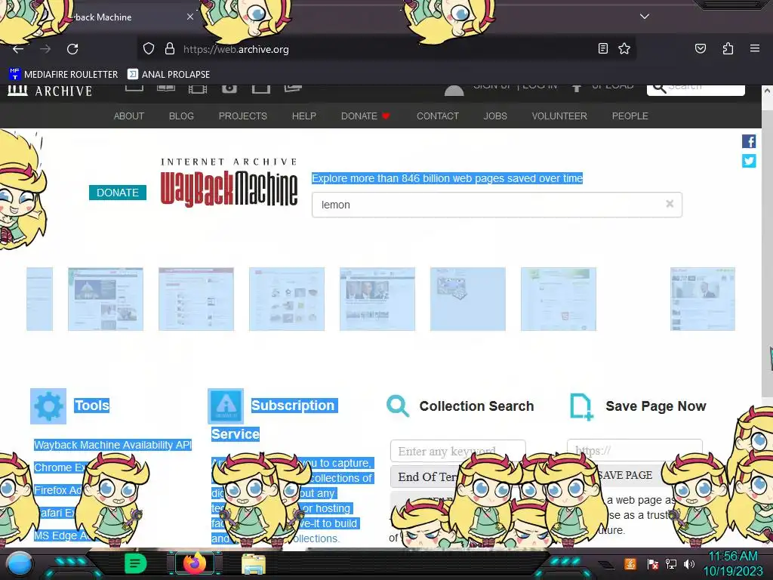The height and width of the screenshot is (580, 773).
Task: Switch to Firefox in the taskbar
Action: pyautogui.click(x=195, y=563)
